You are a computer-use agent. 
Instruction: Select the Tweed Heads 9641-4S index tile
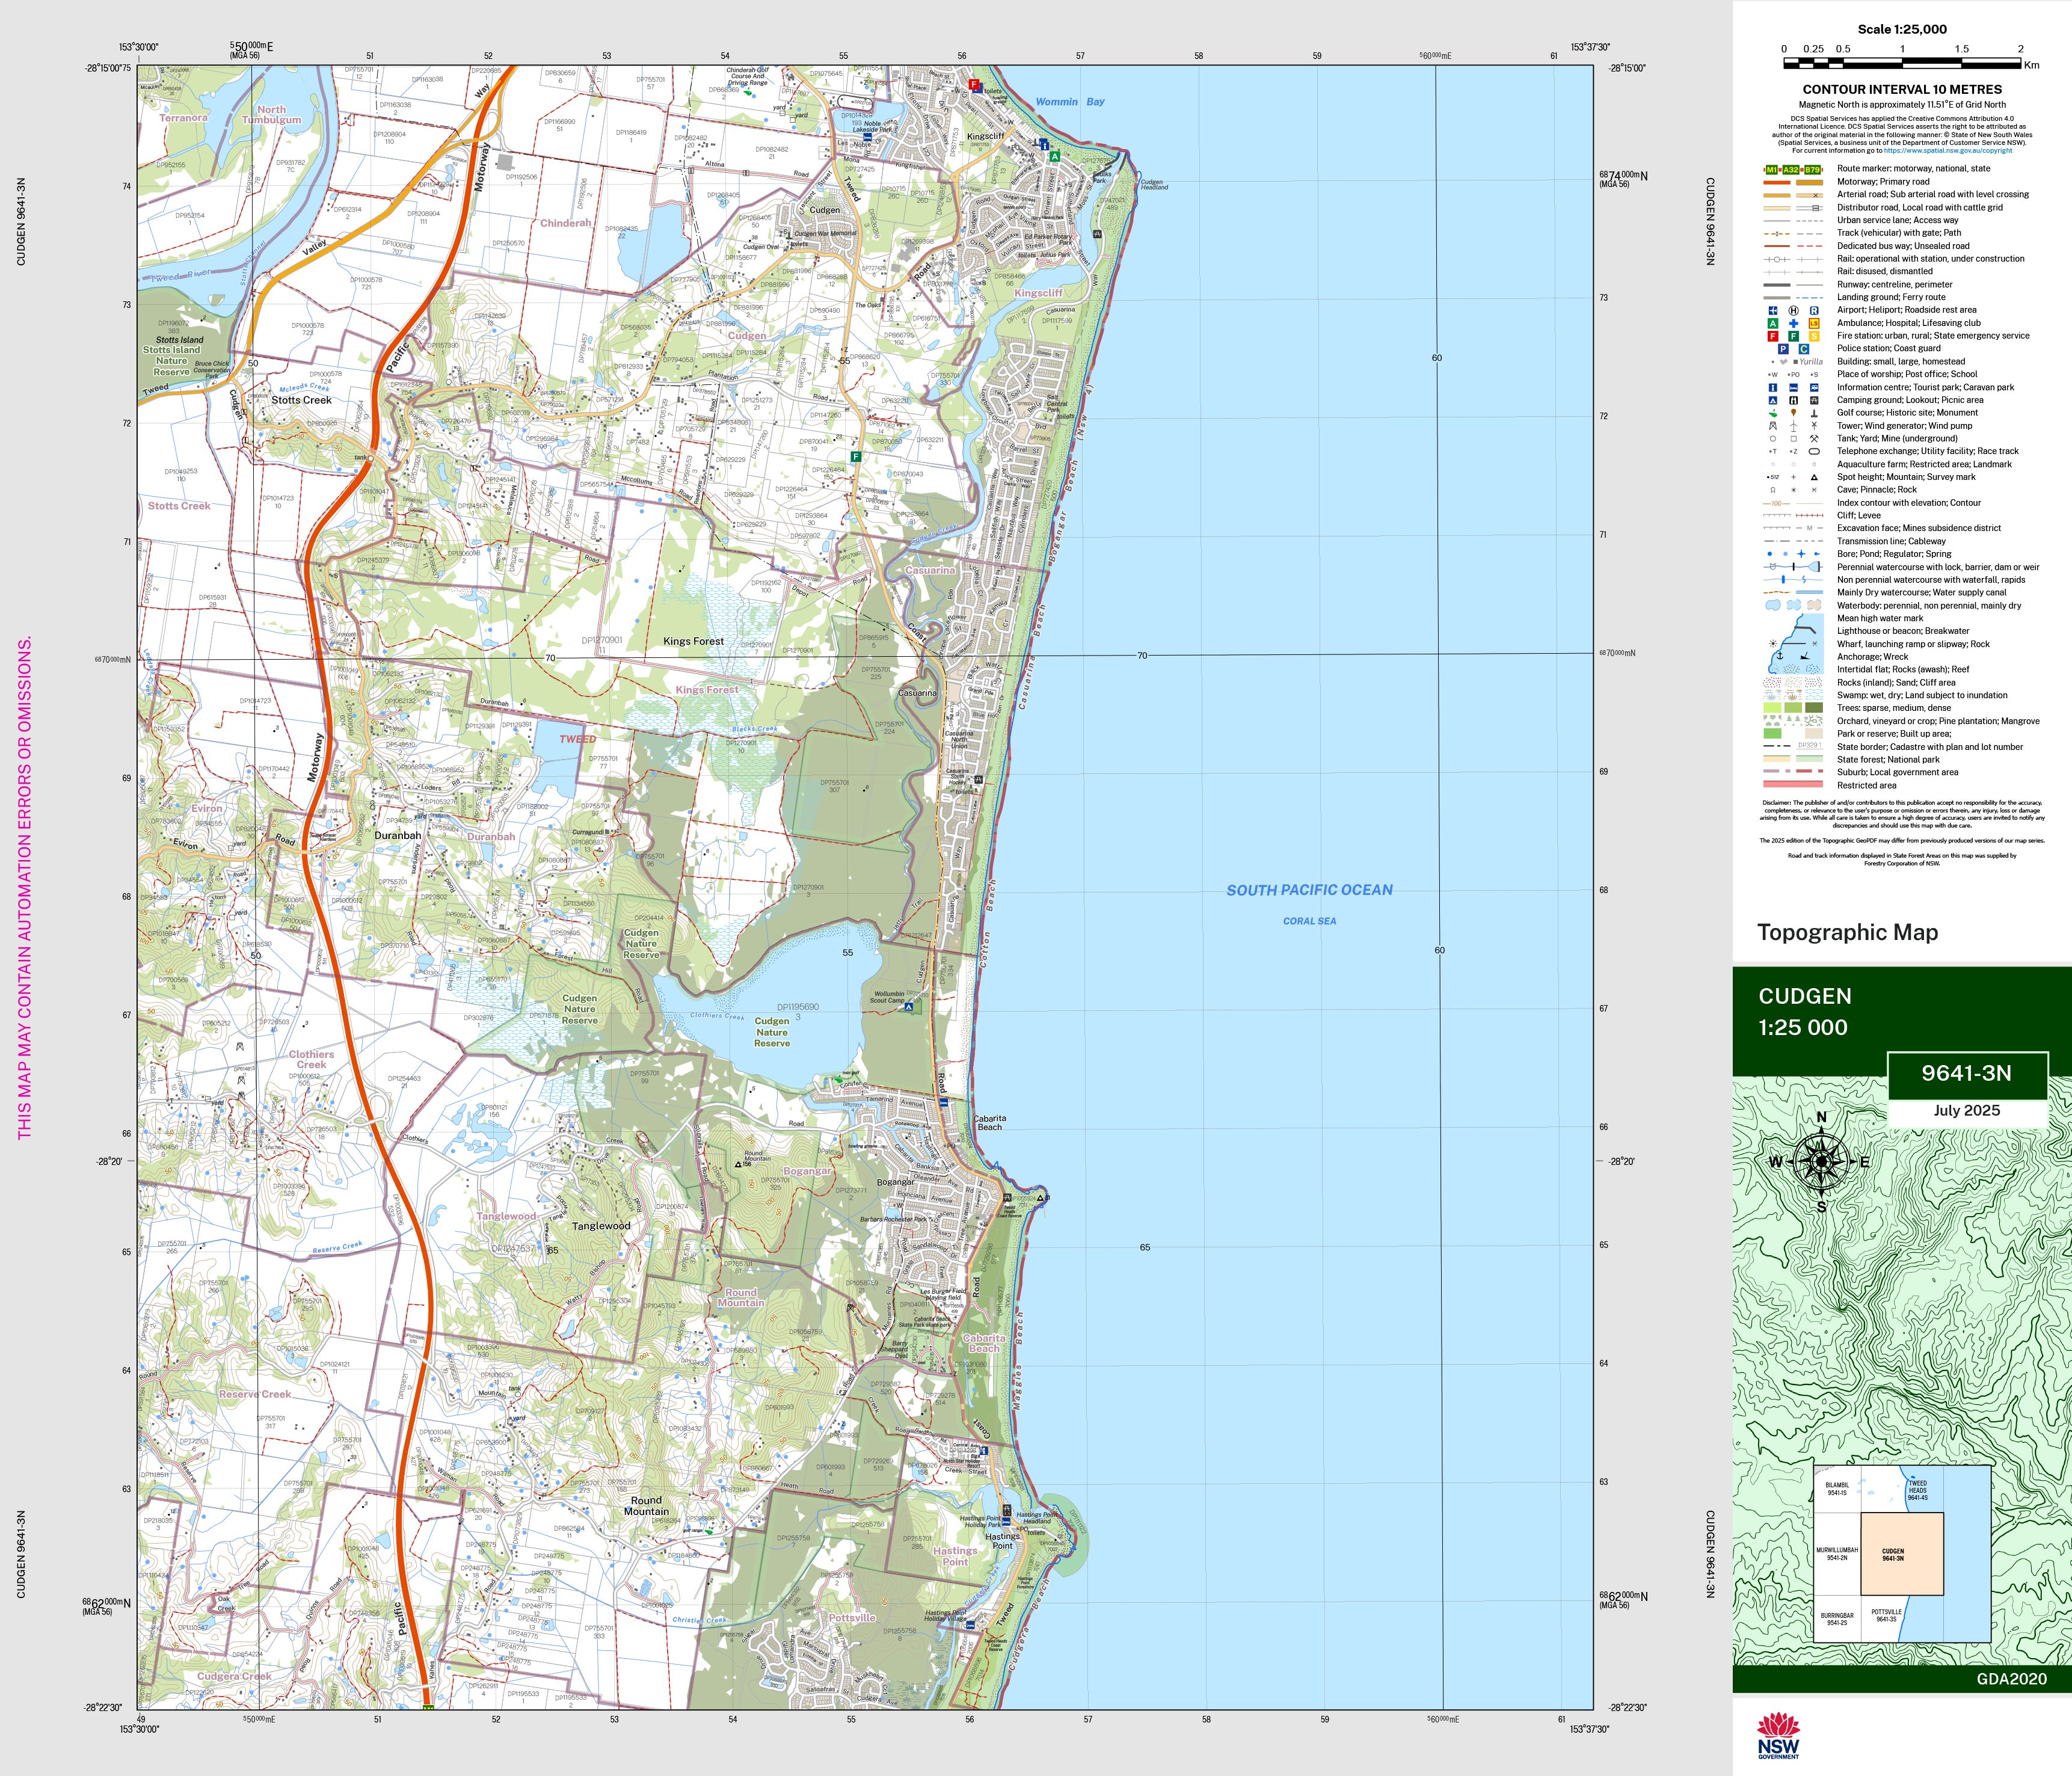tap(1916, 1491)
